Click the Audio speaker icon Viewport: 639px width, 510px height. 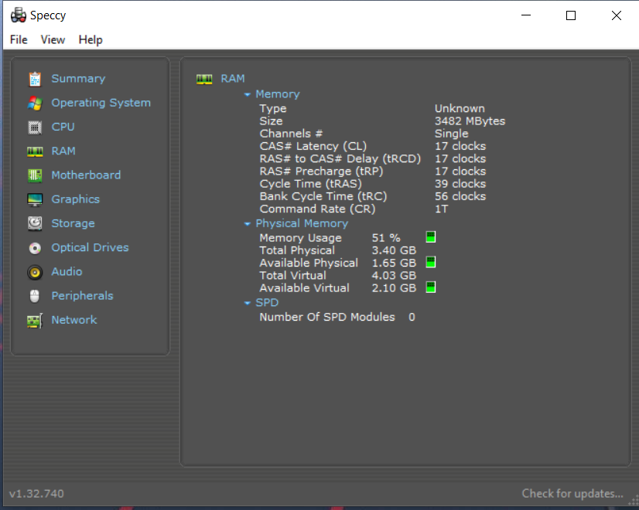click(35, 272)
